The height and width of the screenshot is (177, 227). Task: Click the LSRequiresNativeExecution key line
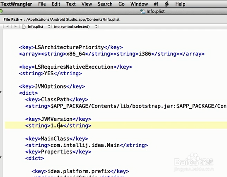(75, 67)
